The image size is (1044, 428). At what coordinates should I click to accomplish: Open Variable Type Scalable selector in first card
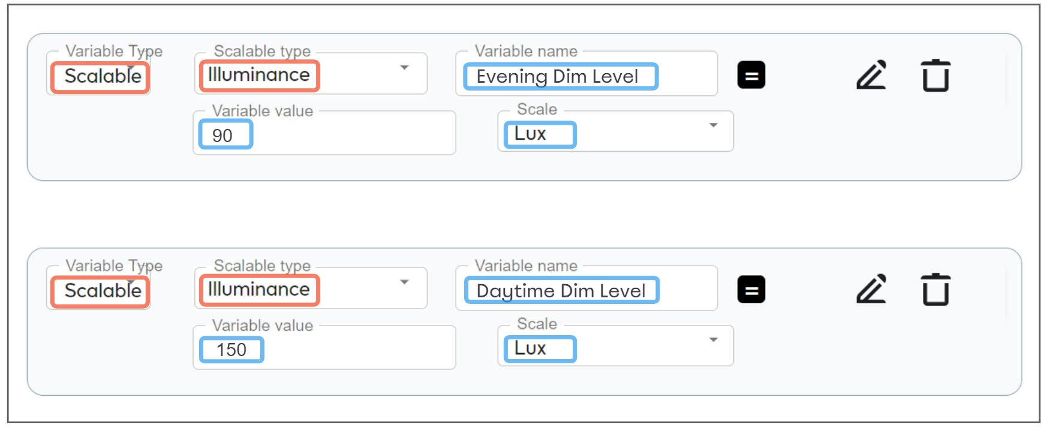(x=98, y=74)
